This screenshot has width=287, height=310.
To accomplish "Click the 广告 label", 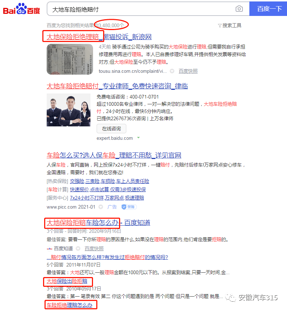I will pyautogui.click(x=112, y=207).
